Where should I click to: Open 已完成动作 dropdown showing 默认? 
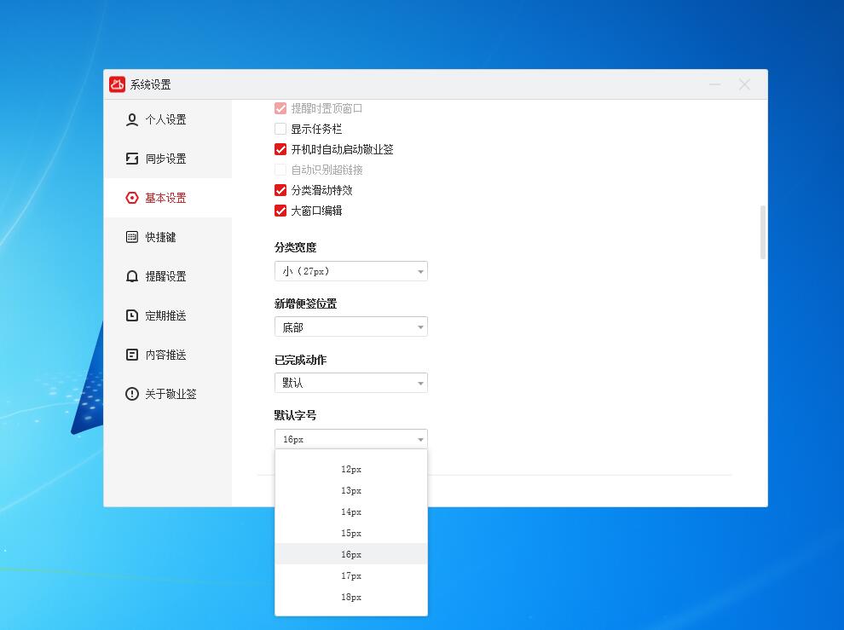tap(351, 383)
